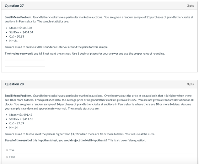Click the Mean = $1,491.43 bullet
The height and width of the screenshot is (164, 199).
[21, 115]
